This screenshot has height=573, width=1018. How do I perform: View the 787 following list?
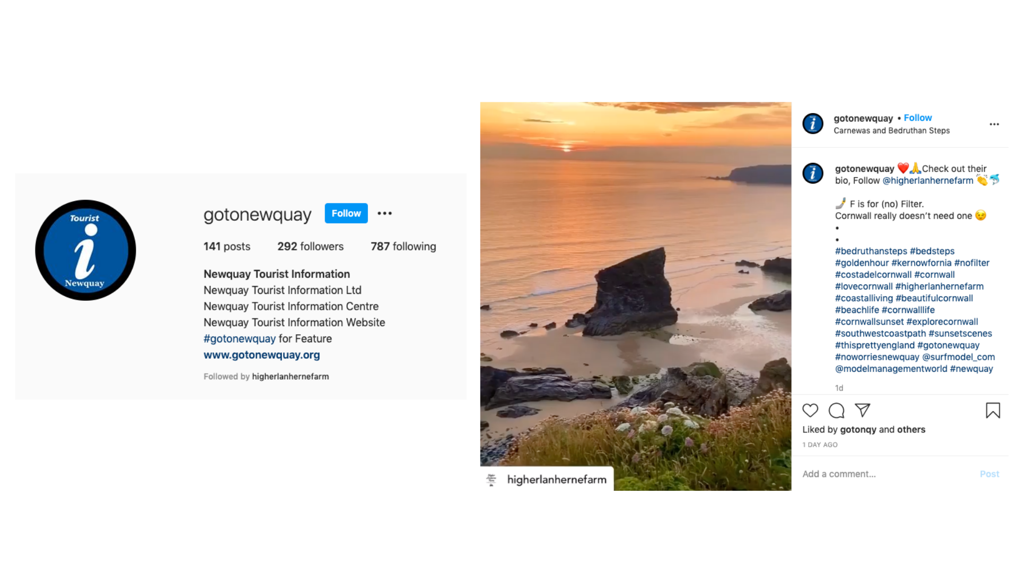pyautogui.click(x=403, y=246)
